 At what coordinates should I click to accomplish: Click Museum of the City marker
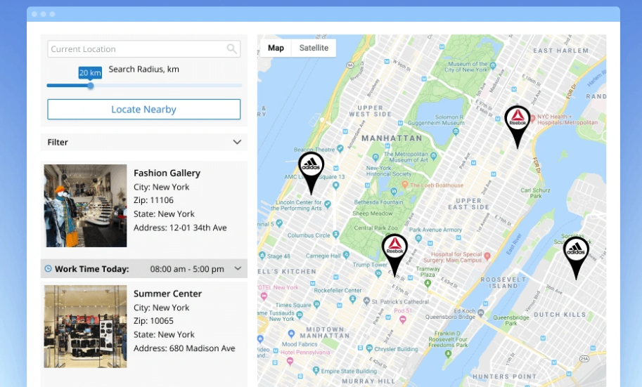(493, 65)
